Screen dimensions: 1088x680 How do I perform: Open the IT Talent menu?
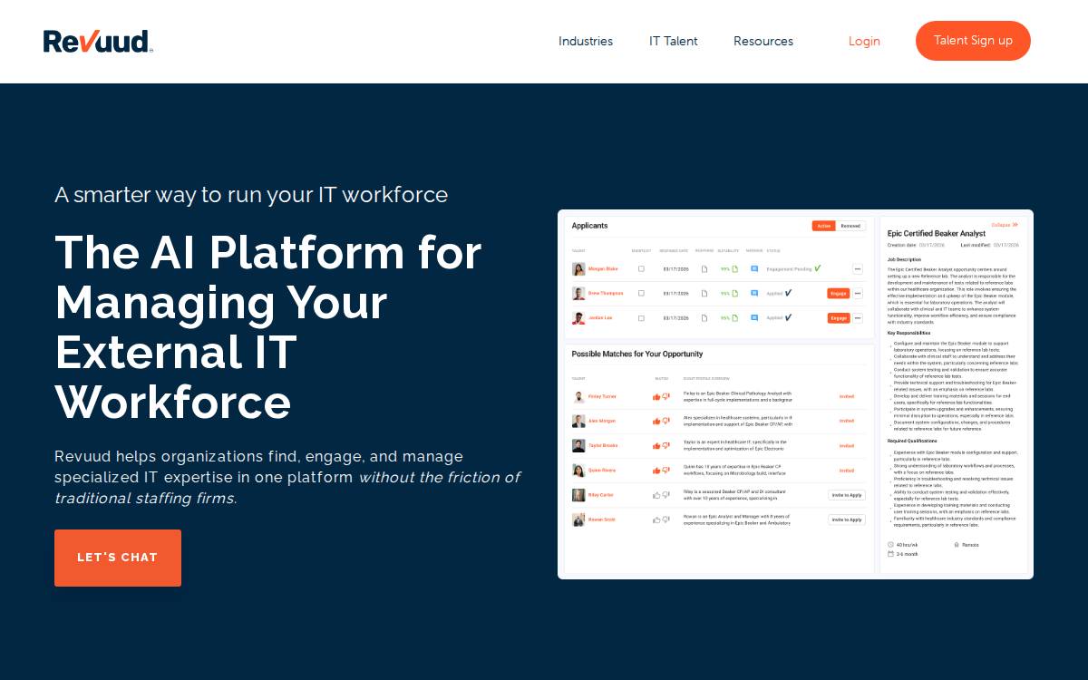pos(674,41)
